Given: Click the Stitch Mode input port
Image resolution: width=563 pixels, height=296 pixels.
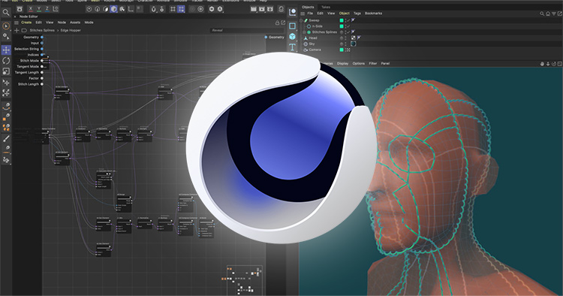Looking at the screenshot, I should [x=42, y=61].
